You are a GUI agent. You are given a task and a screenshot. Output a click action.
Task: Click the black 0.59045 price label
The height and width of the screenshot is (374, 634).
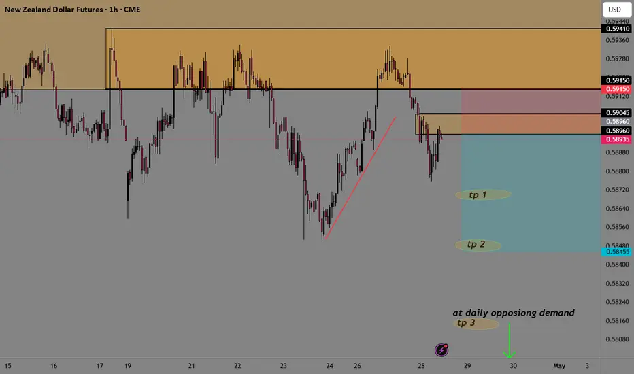[x=618, y=113]
